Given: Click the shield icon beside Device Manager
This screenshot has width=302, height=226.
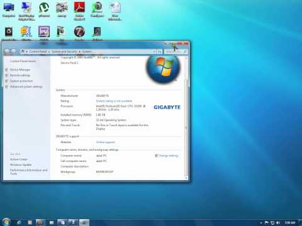Looking at the screenshot, I should coord(6,70).
